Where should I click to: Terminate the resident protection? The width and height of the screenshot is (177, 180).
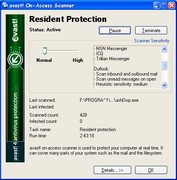[x=151, y=31]
